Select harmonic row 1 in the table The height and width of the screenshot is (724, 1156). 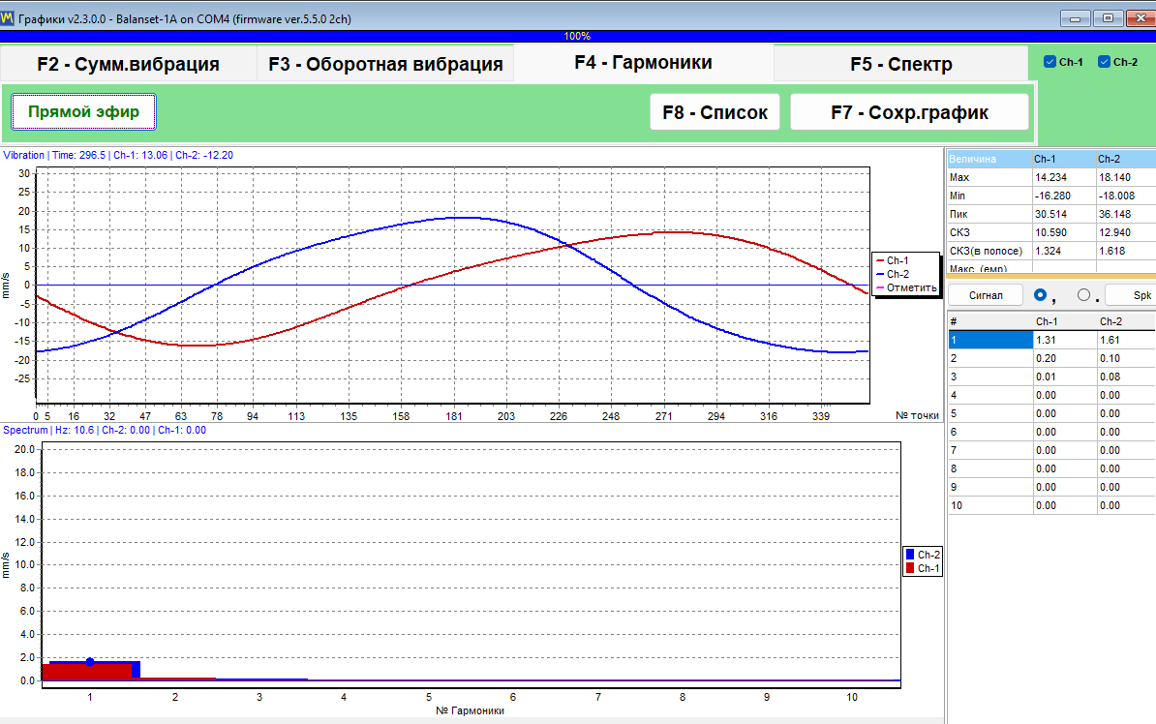tap(1051, 340)
